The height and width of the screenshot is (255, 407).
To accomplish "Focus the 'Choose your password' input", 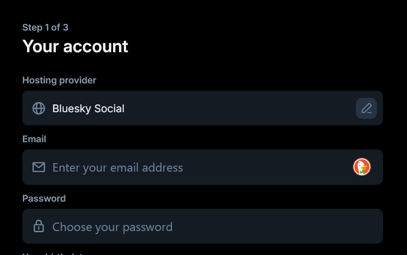I will coord(203,226).
